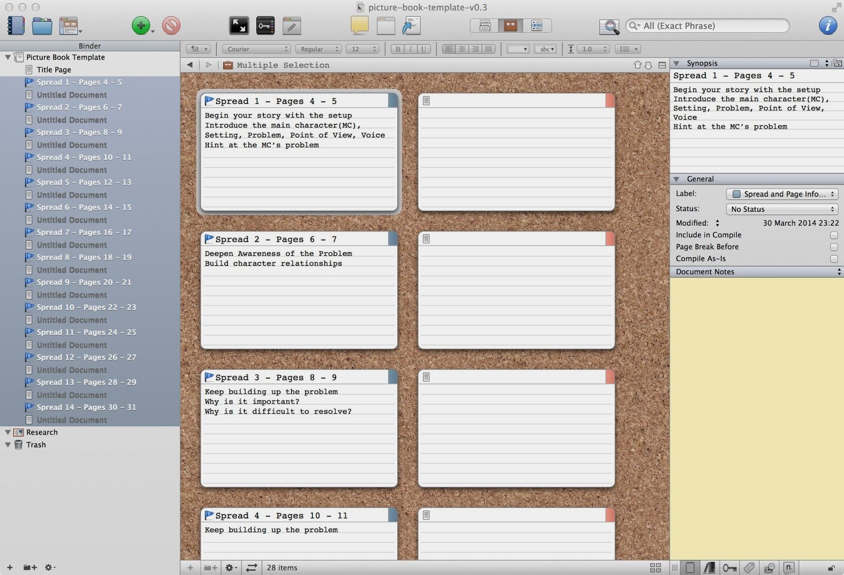Image resolution: width=844 pixels, height=575 pixels.
Task: Select Spread 5 - Pages 12 - 13
Action: (x=84, y=182)
